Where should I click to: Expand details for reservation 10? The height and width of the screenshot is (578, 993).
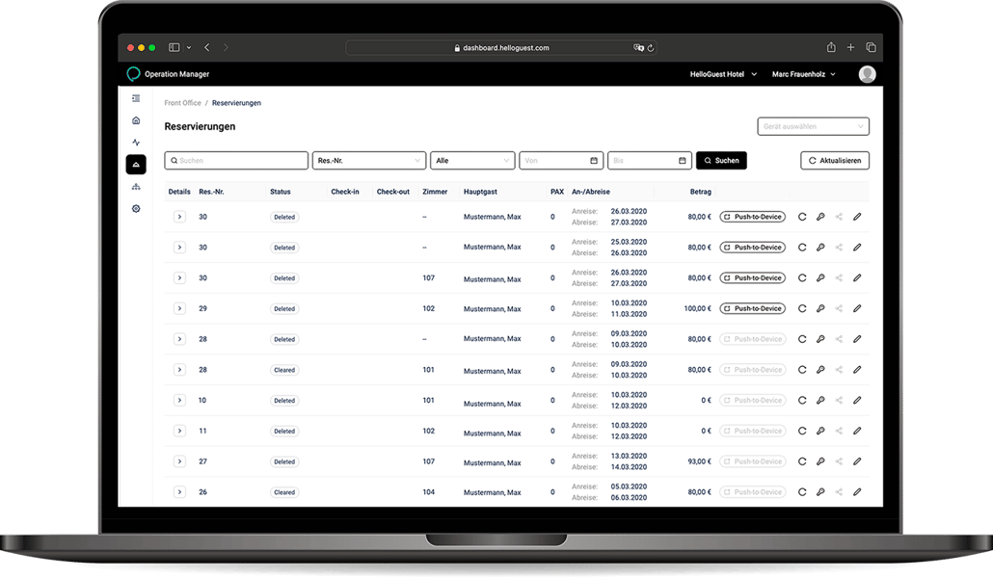(180, 400)
